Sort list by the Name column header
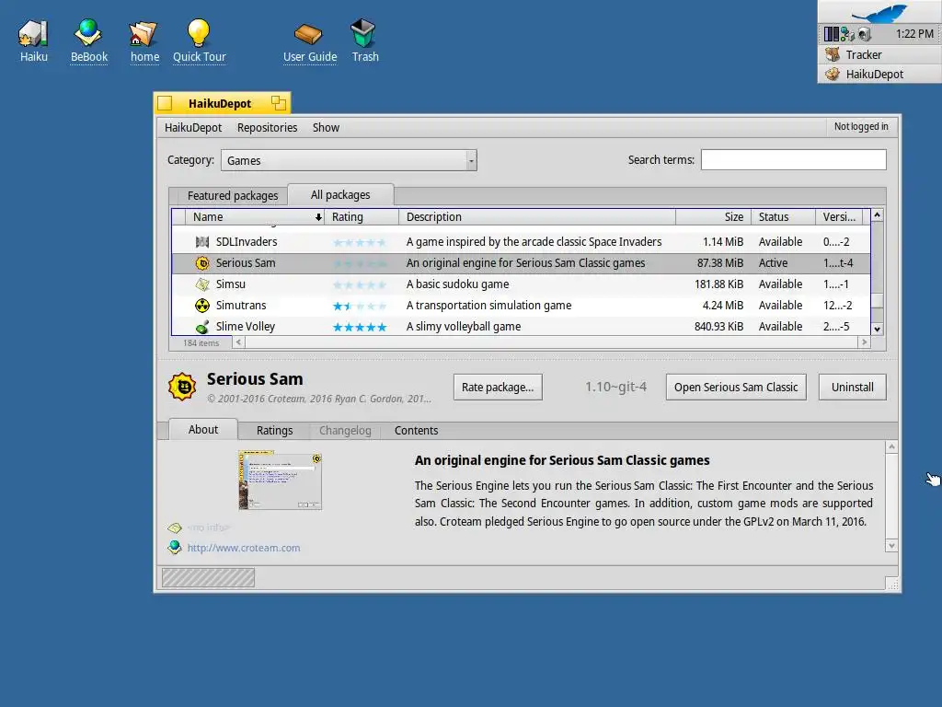942x707 pixels. pyautogui.click(x=254, y=217)
